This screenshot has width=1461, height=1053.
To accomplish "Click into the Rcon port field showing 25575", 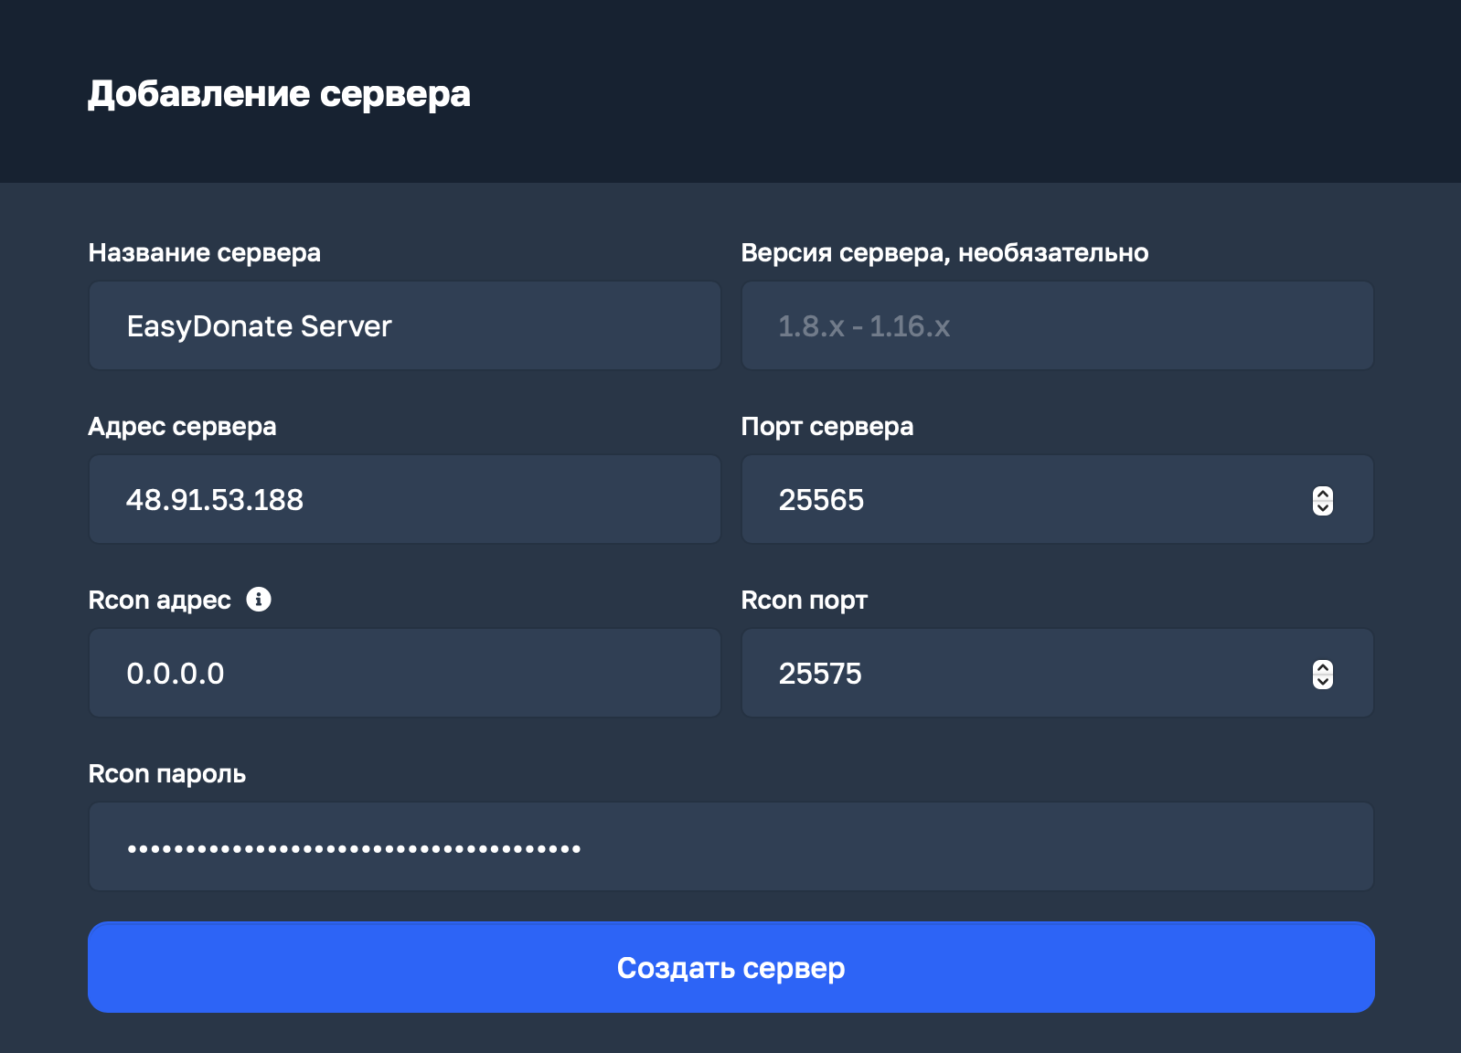I will pyautogui.click(x=1024, y=674).
